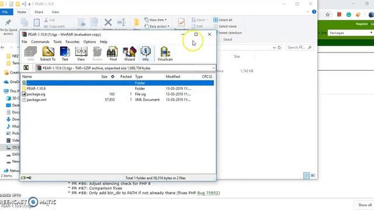The image size is (374, 210).
Task: Click Select none in Explorer ribbon
Action: (225, 26)
